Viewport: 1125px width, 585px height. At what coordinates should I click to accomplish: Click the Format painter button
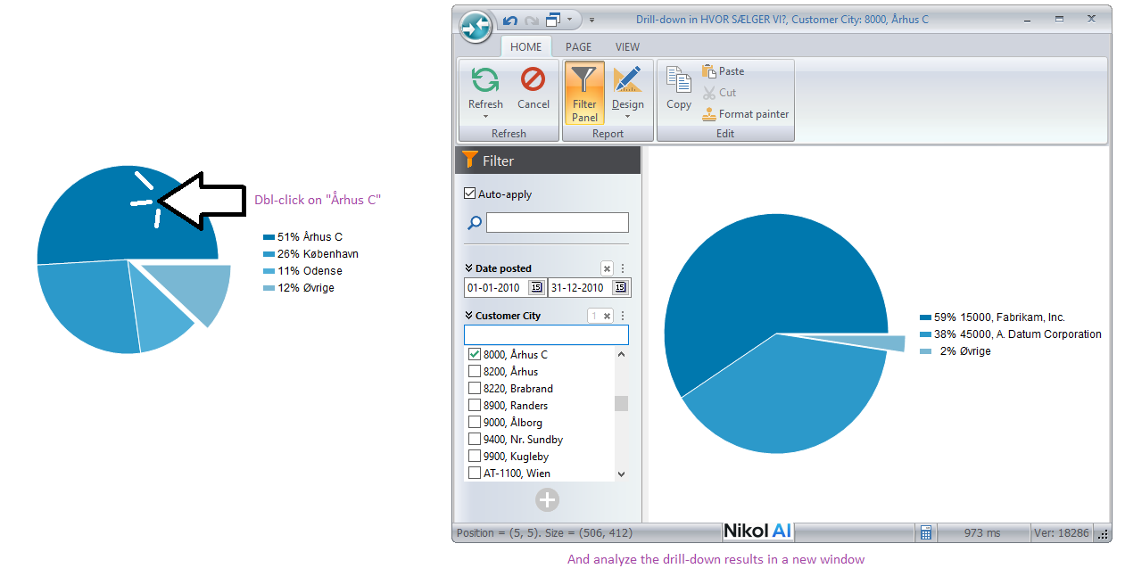pyautogui.click(x=745, y=114)
